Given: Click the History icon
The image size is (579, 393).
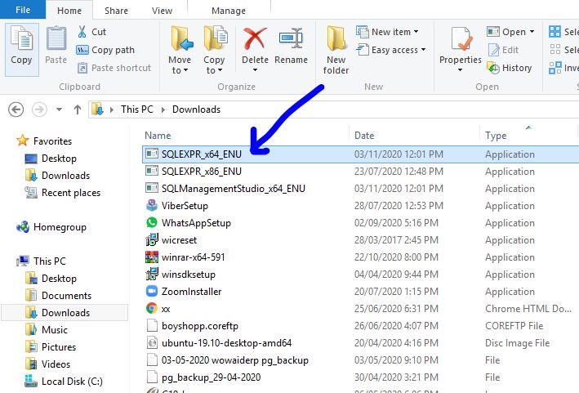Looking at the screenshot, I should pyautogui.click(x=493, y=68).
